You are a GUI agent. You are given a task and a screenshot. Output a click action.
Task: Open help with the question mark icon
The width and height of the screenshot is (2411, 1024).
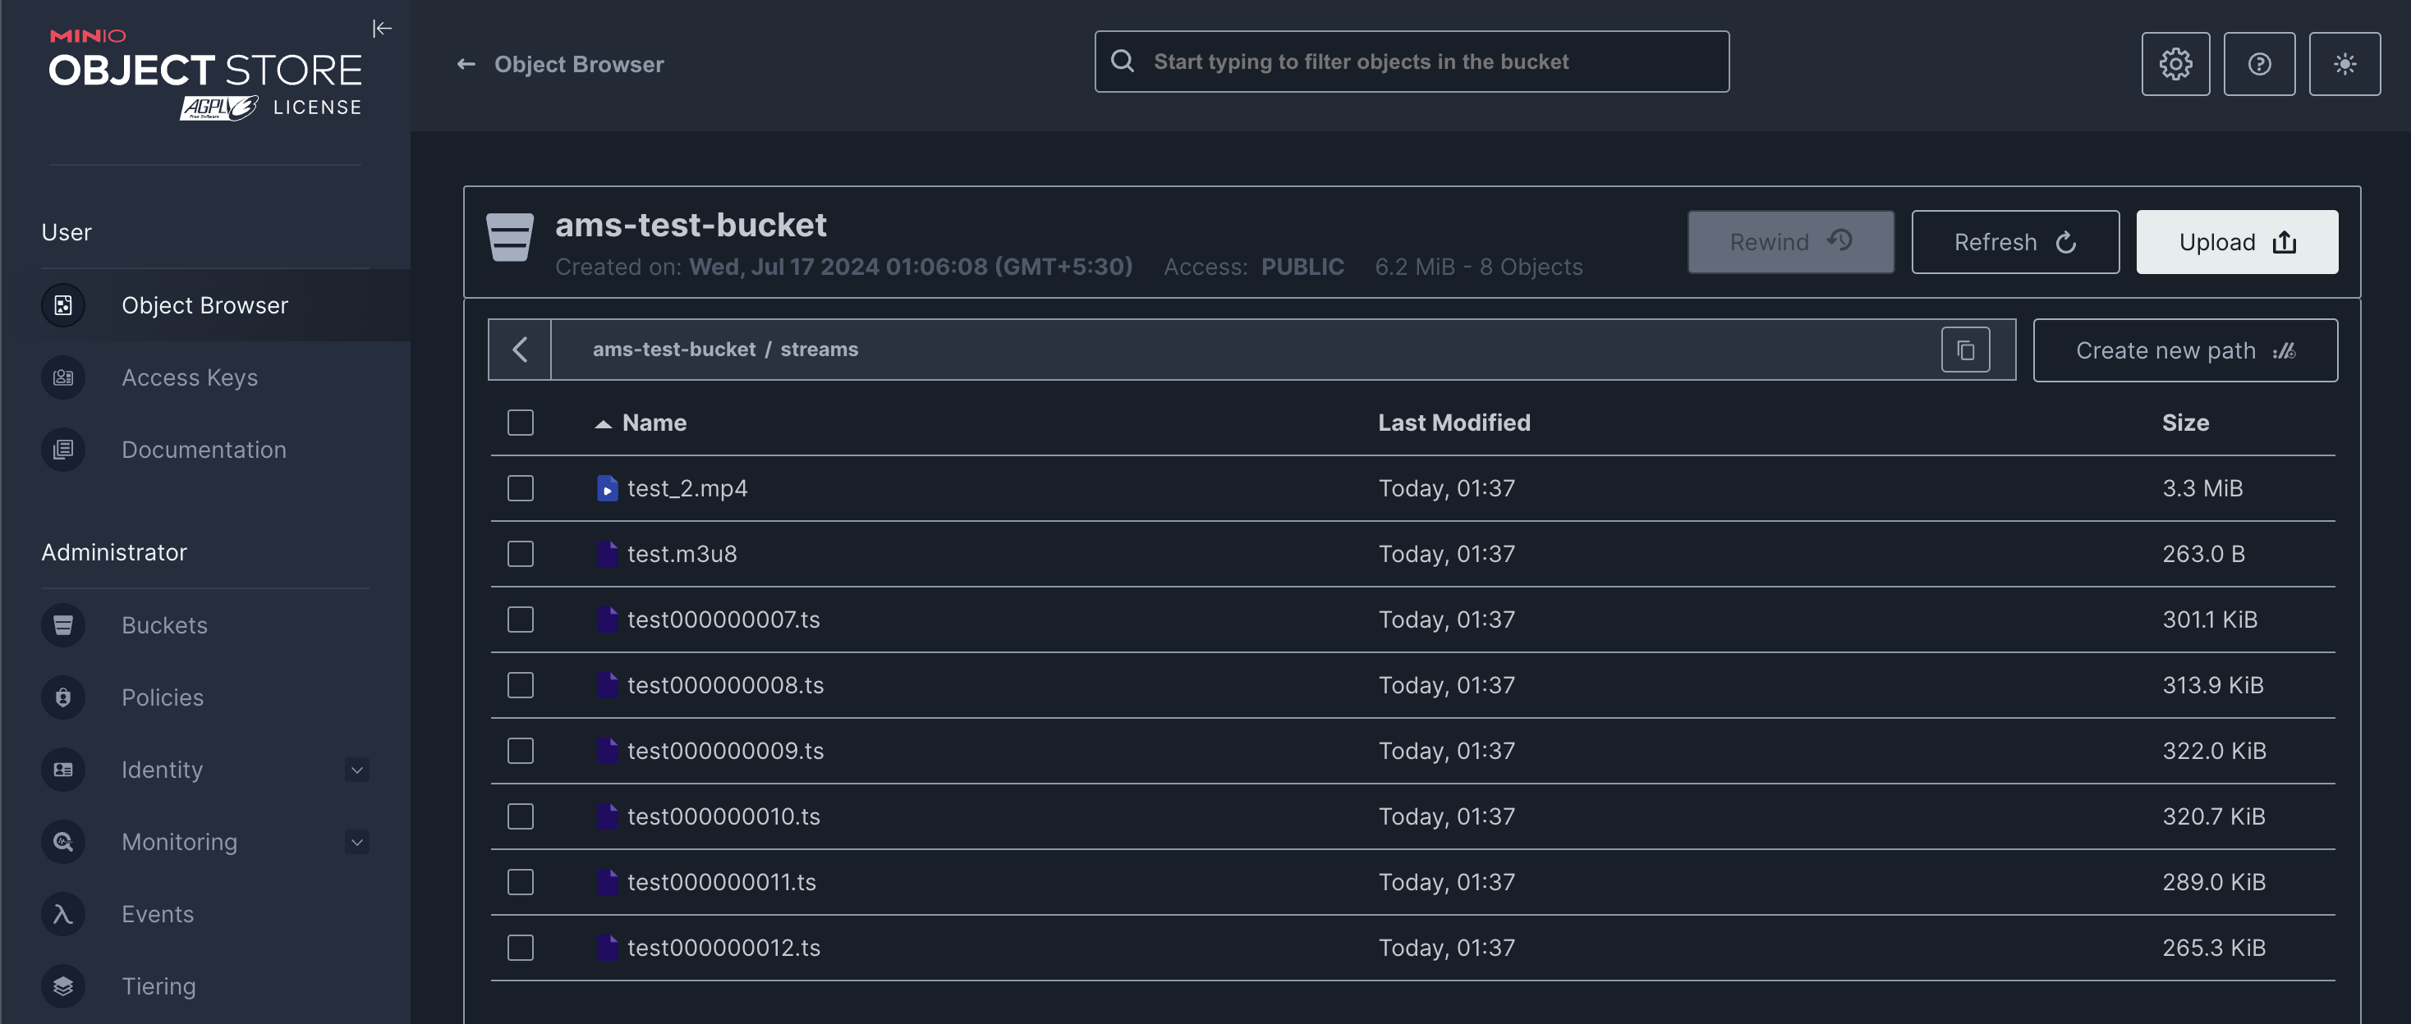point(2258,64)
